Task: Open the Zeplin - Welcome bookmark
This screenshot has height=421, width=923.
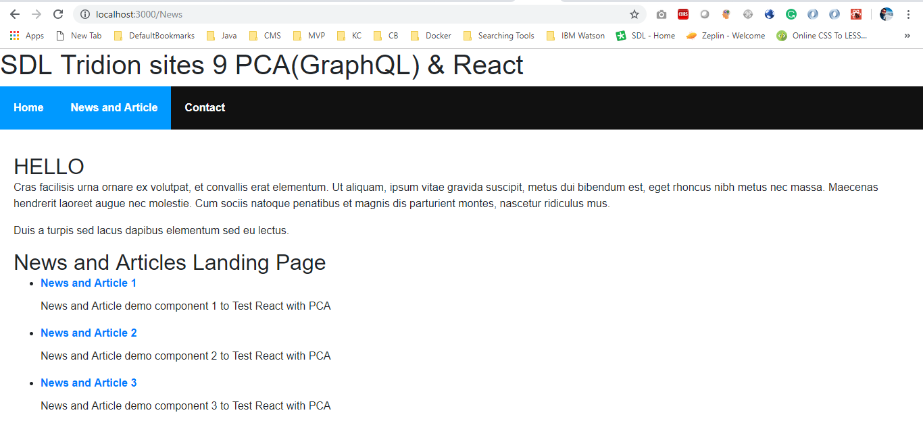Action: click(726, 36)
